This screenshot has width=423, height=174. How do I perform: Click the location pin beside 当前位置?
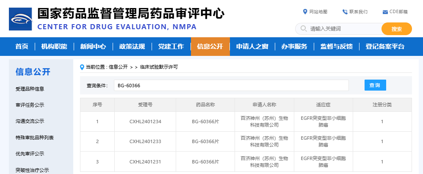point(82,67)
